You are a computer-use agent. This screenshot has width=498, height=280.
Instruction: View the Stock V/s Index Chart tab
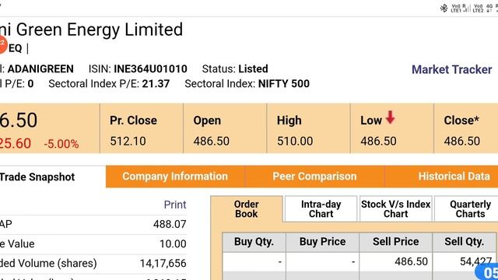[396, 209]
